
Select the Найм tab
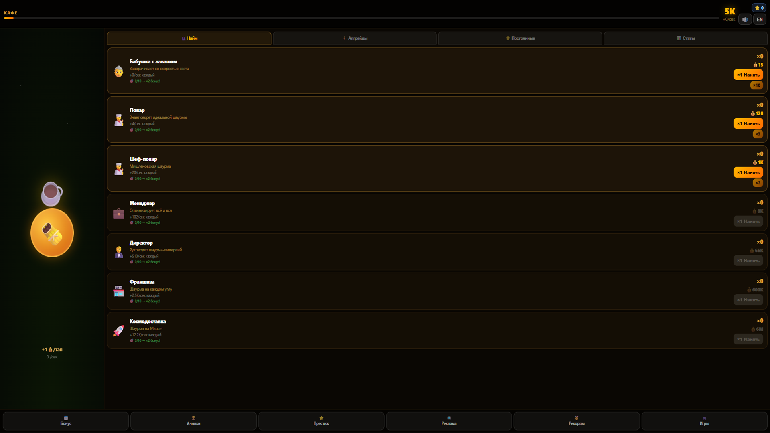pyautogui.click(x=189, y=38)
